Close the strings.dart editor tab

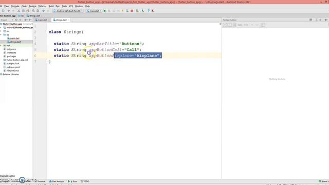68,20
